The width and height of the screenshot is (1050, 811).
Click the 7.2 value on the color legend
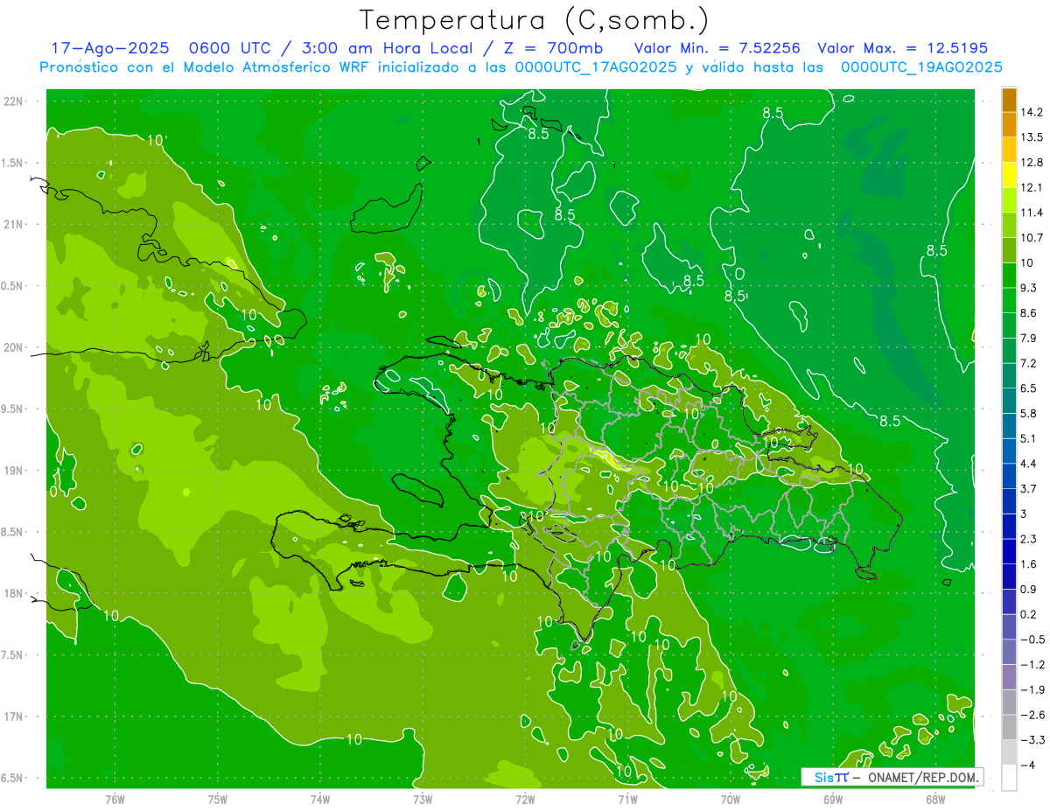(x=1028, y=363)
